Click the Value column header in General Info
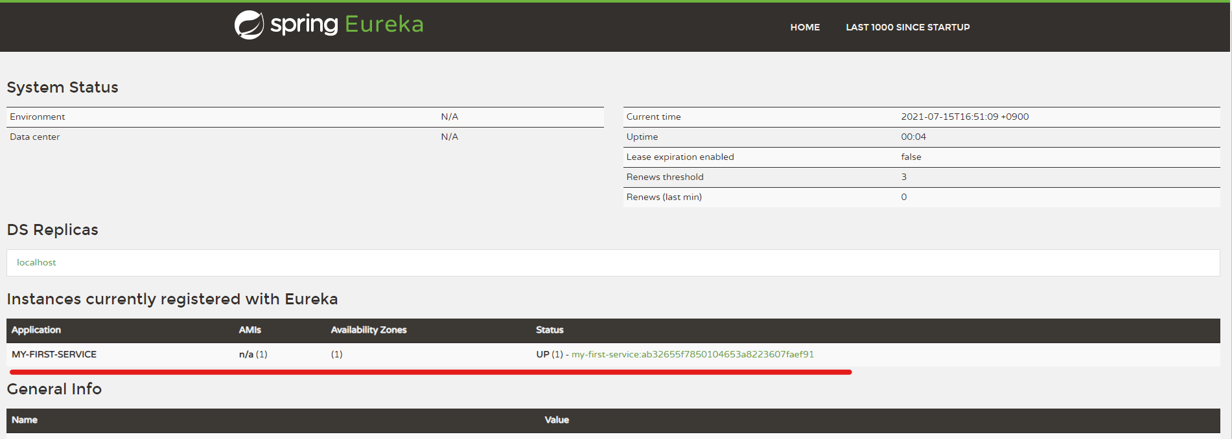1232x439 pixels. pyautogui.click(x=557, y=420)
